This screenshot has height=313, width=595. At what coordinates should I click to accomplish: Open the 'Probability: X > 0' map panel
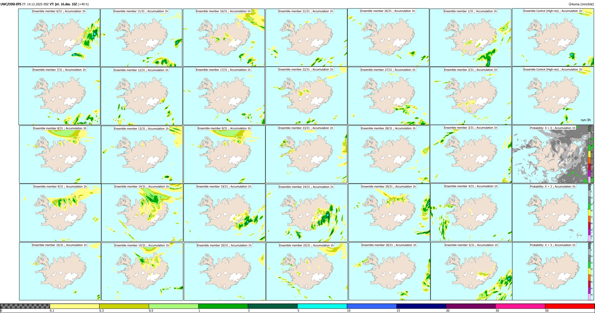553,154
